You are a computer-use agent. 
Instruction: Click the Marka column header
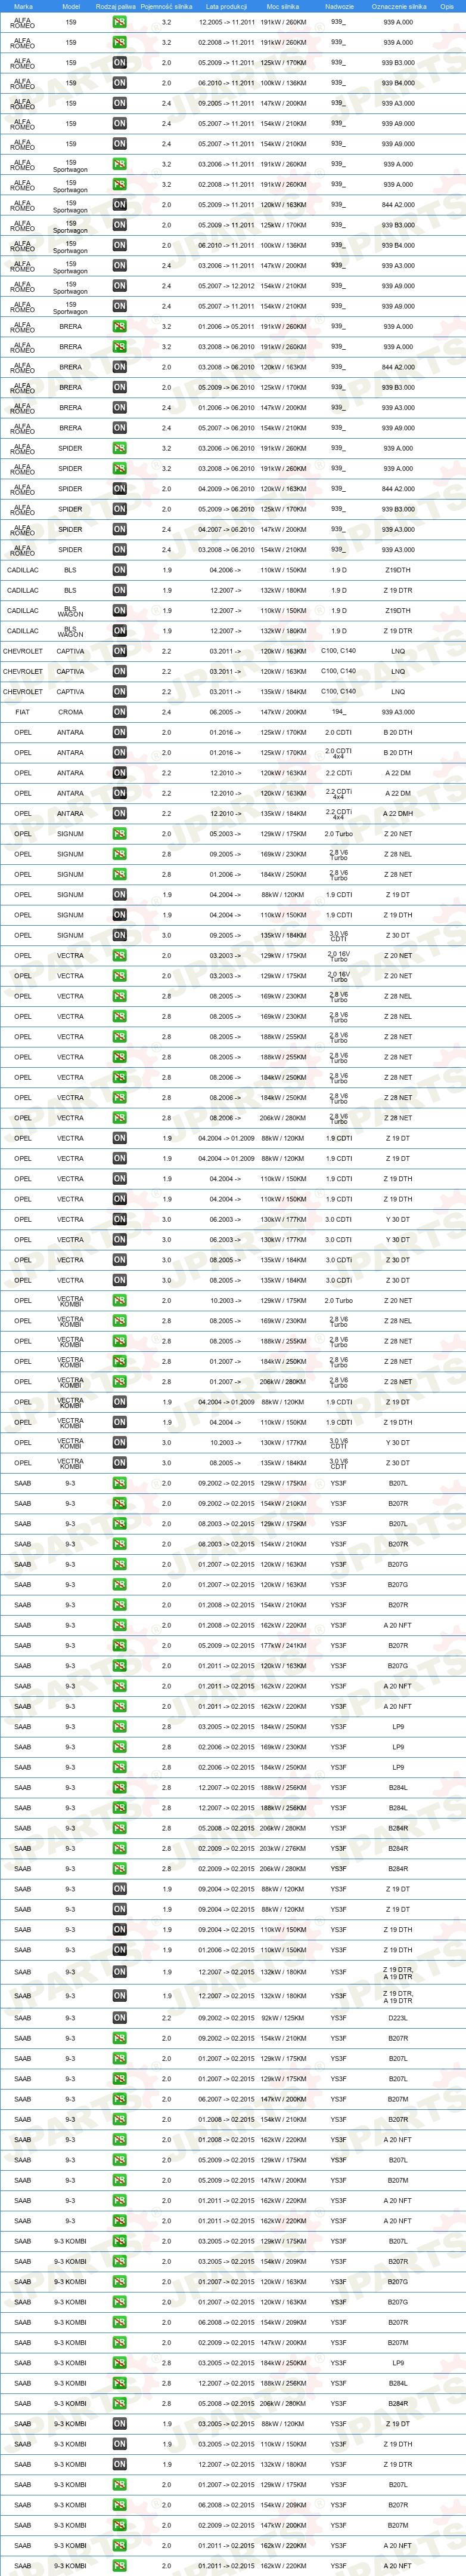coord(23,6)
